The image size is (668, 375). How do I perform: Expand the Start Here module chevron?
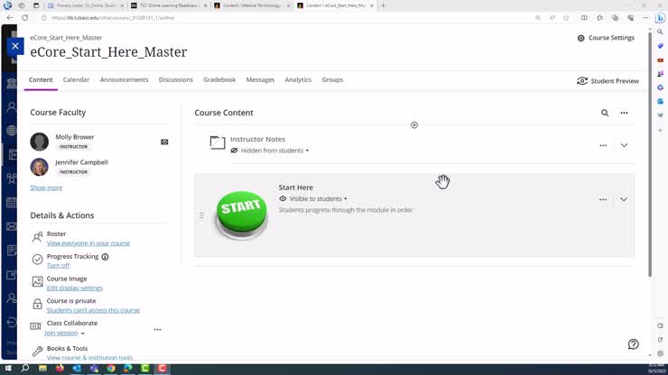pos(624,199)
